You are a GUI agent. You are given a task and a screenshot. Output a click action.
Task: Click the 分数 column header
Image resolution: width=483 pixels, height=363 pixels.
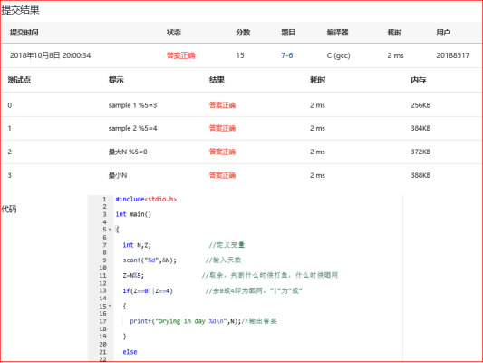coord(243,33)
